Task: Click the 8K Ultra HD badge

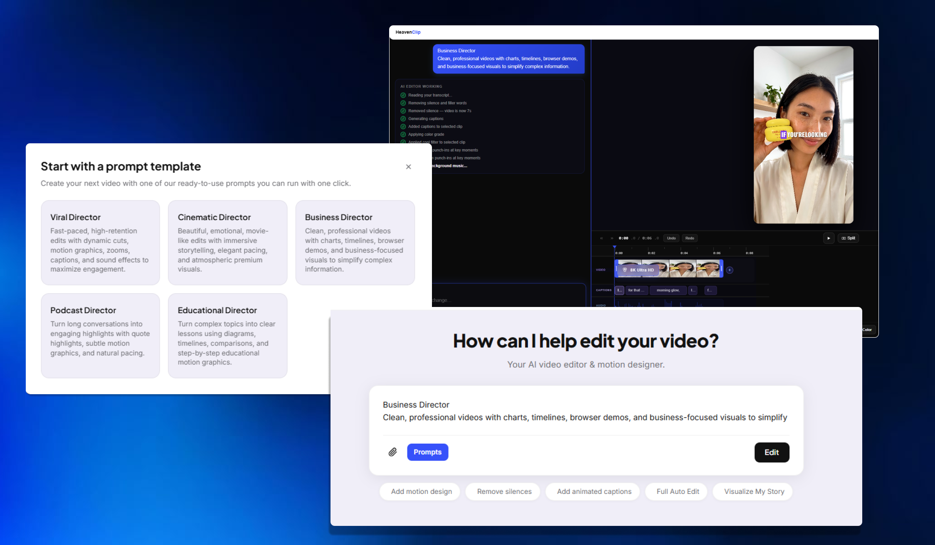Action: [x=638, y=270]
